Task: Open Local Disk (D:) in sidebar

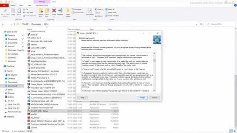Action: point(14,104)
